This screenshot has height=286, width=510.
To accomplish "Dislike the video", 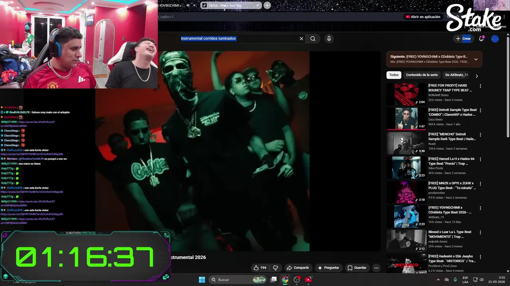I will click(275, 268).
